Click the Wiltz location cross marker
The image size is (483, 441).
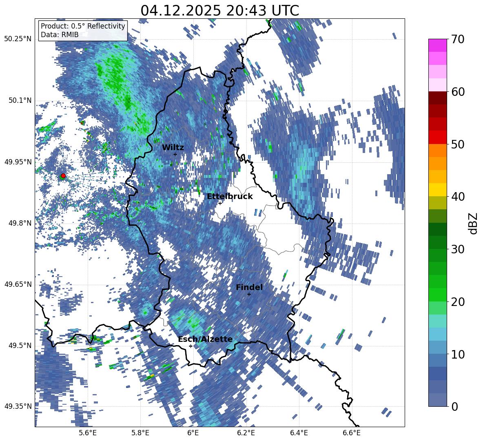click(175, 154)
